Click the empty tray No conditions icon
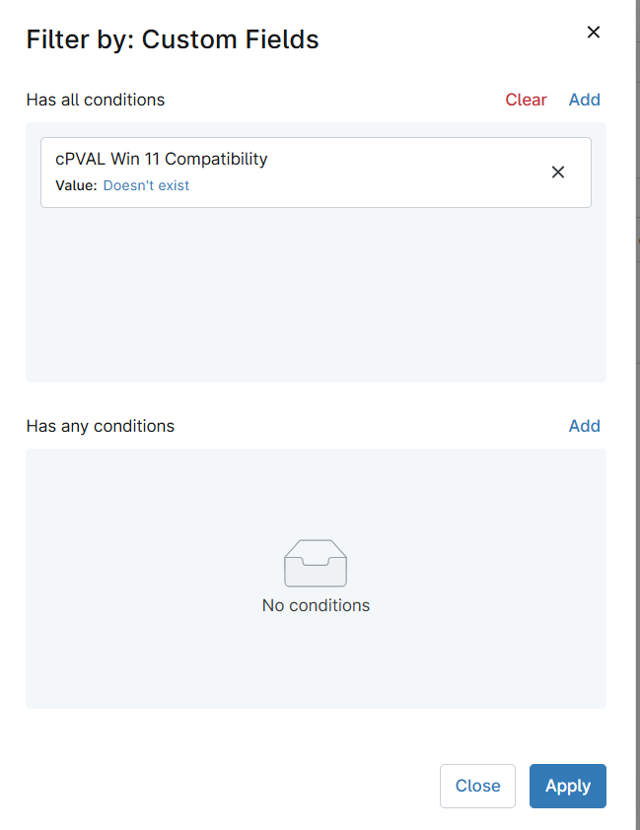The height and width of the screenshot is (830, 640). click(316, 563)
